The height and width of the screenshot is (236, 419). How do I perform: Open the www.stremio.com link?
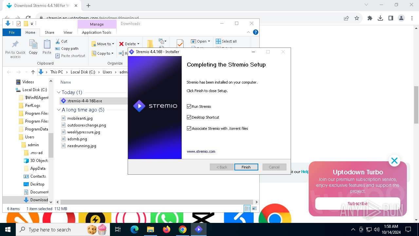click(201, 151)
